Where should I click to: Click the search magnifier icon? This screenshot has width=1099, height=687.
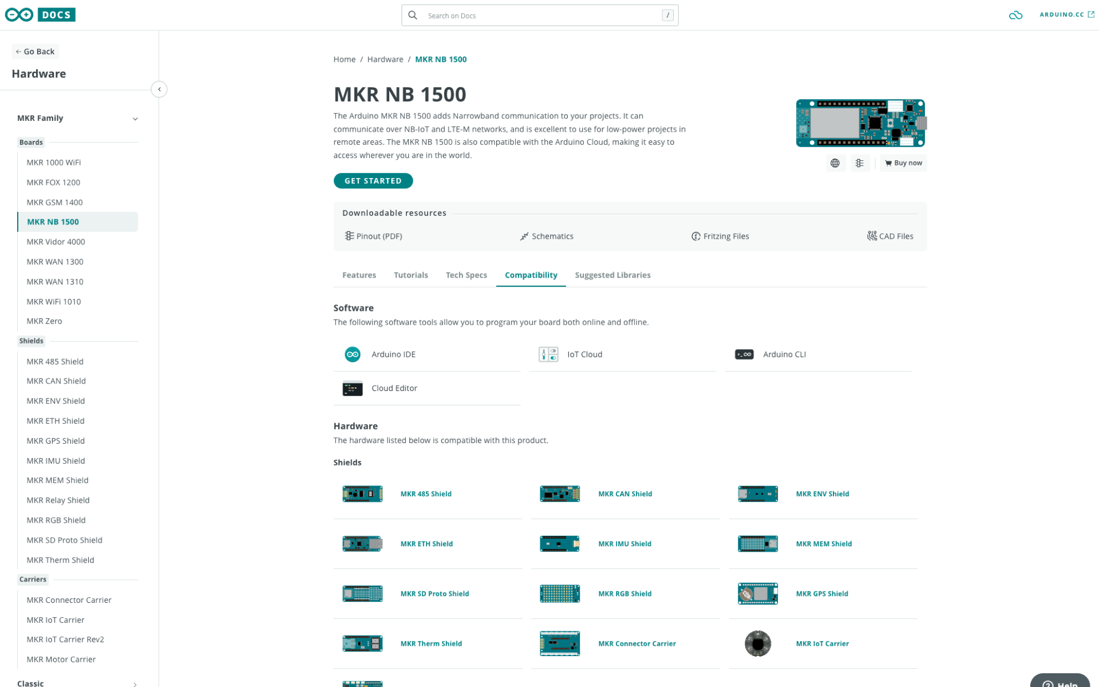coord(413,15)
